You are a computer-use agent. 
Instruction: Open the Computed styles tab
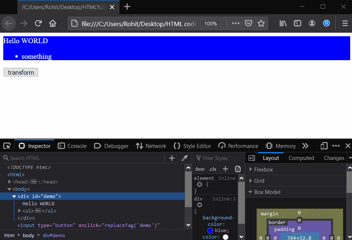tap(301, 158)
